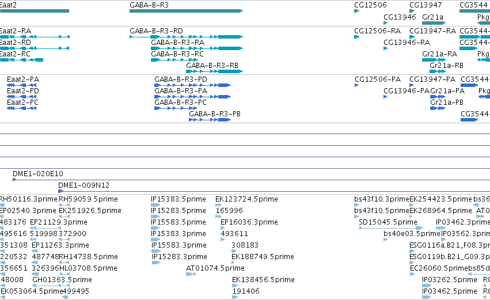Click the CG13946 gene label
This screenshot has width=490, height=300.
coord(400,17)
